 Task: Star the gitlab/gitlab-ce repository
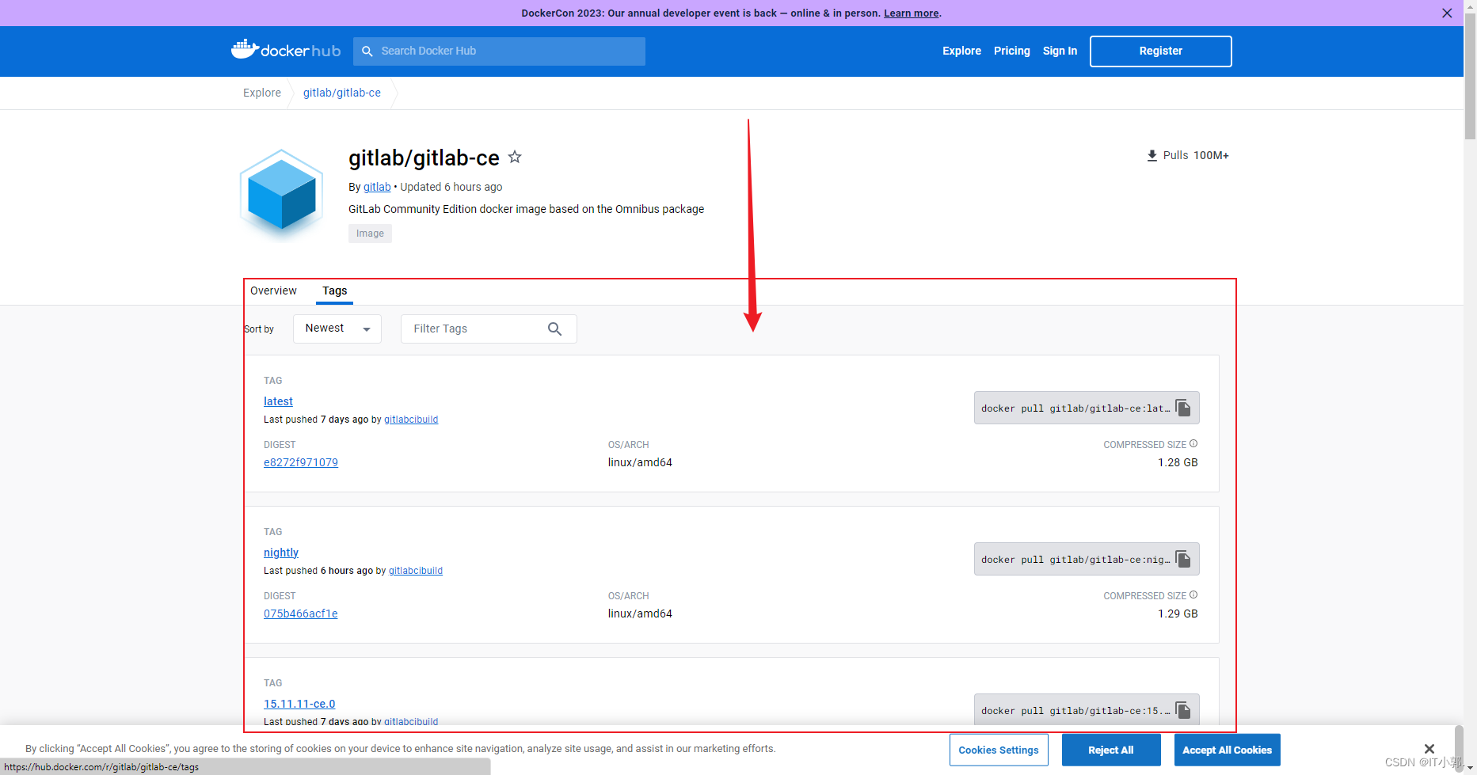coord(515,157)
